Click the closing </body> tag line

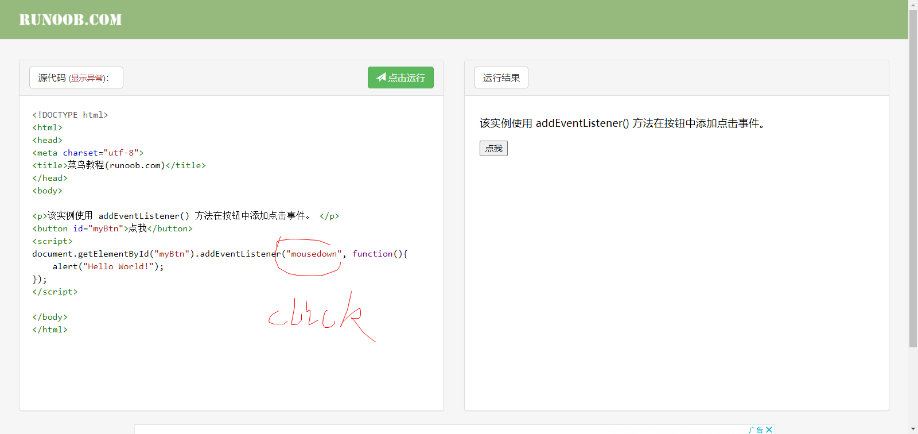pyautogui.click(x=50, y=317)
